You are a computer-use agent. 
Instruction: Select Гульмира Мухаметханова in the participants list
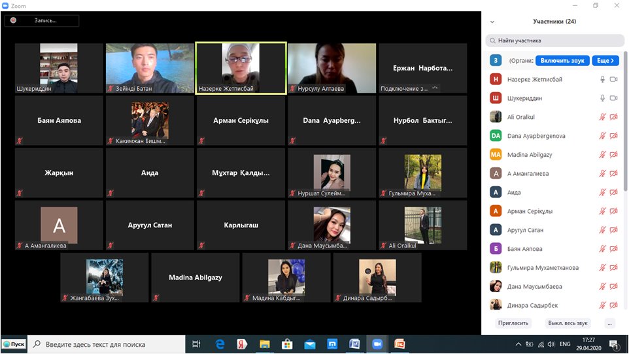tap(543, 268)
